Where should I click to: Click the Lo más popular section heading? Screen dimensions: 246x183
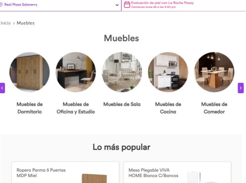[x=122, y=147]
